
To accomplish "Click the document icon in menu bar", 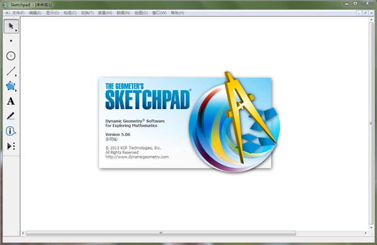I will tap(8, 13).
